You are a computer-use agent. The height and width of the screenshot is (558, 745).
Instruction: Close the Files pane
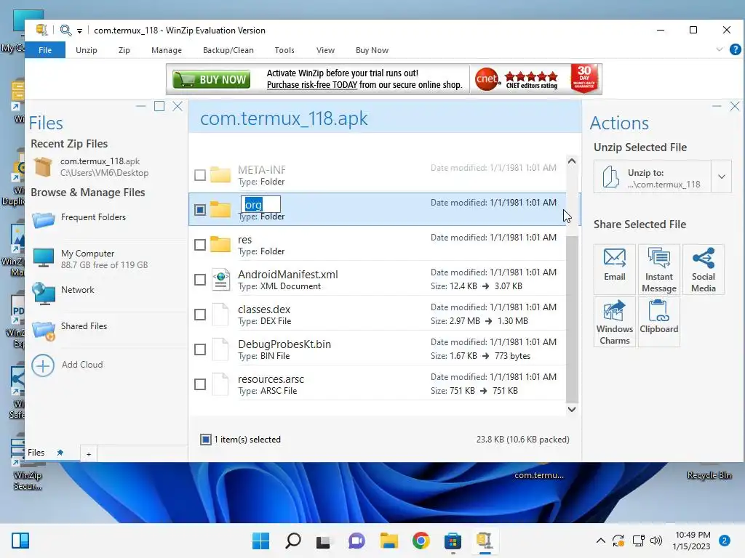click(x=178, y=106)
